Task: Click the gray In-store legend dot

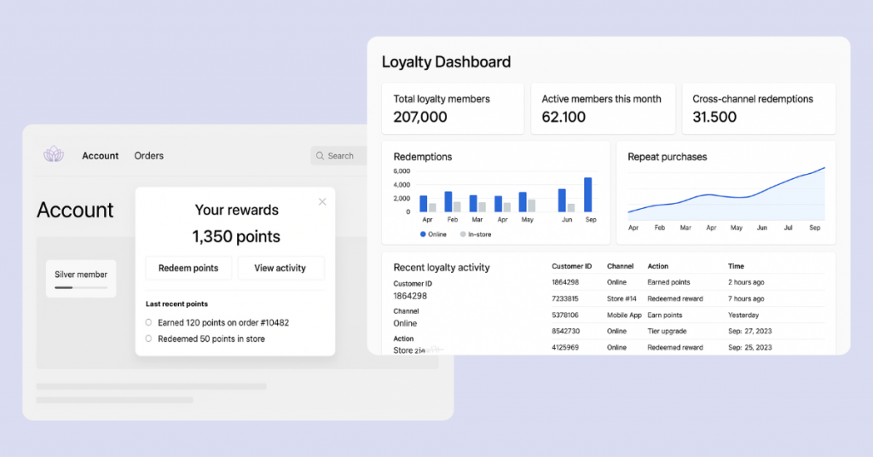Action: coord(463,234)
